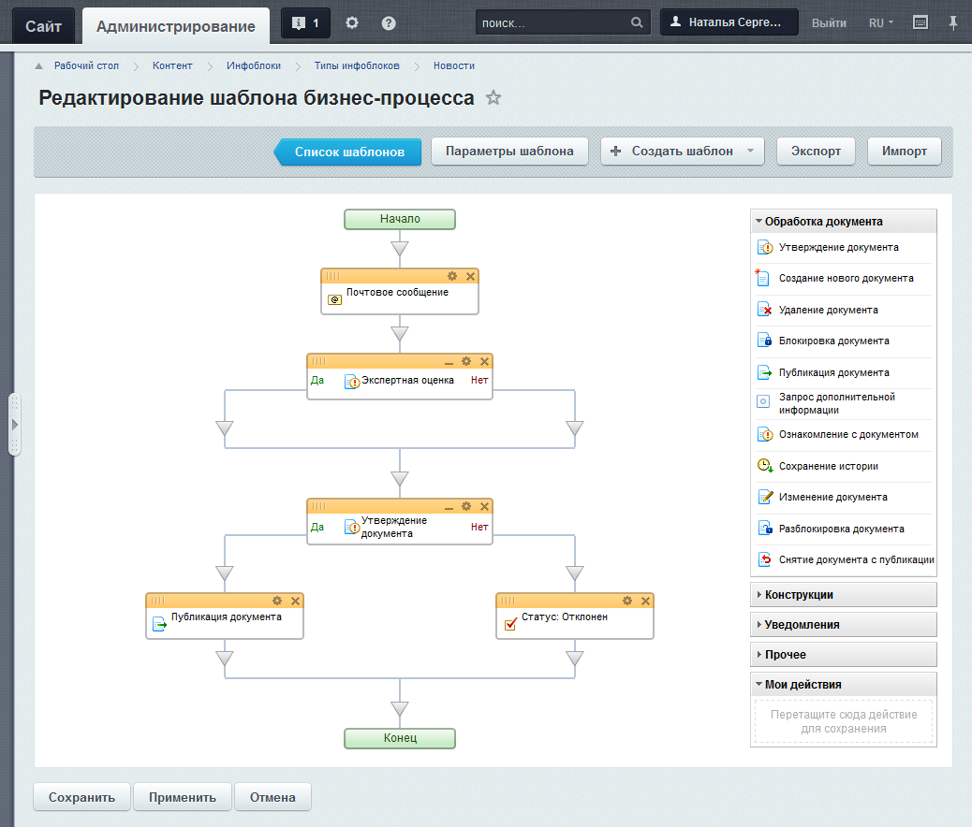Add page to favorites with star icon
972x827 pixels.
click(x=493, y=98)
